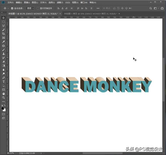Select the History Brush tool
166x155 pixels.
coord(3,58)
